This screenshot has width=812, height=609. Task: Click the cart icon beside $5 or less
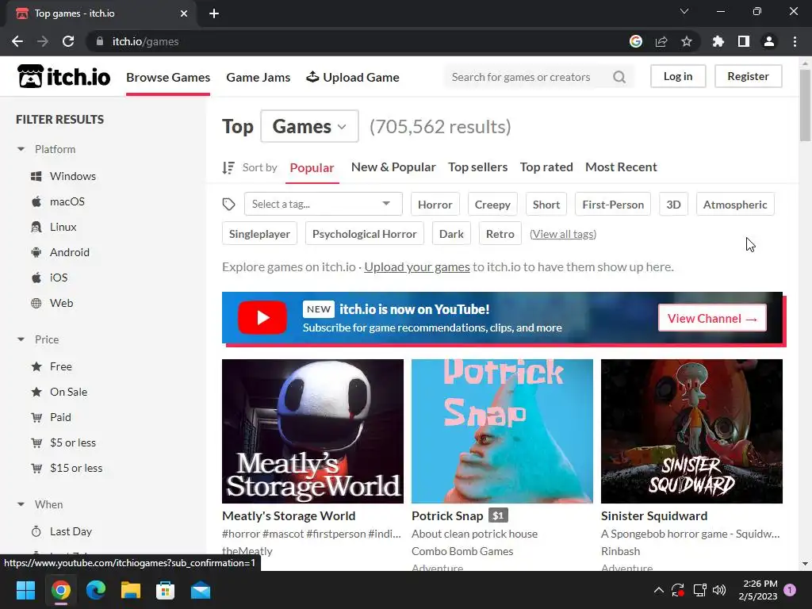36,442
